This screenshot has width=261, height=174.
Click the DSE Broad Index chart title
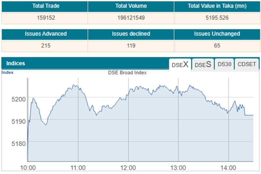click(127, 73)
